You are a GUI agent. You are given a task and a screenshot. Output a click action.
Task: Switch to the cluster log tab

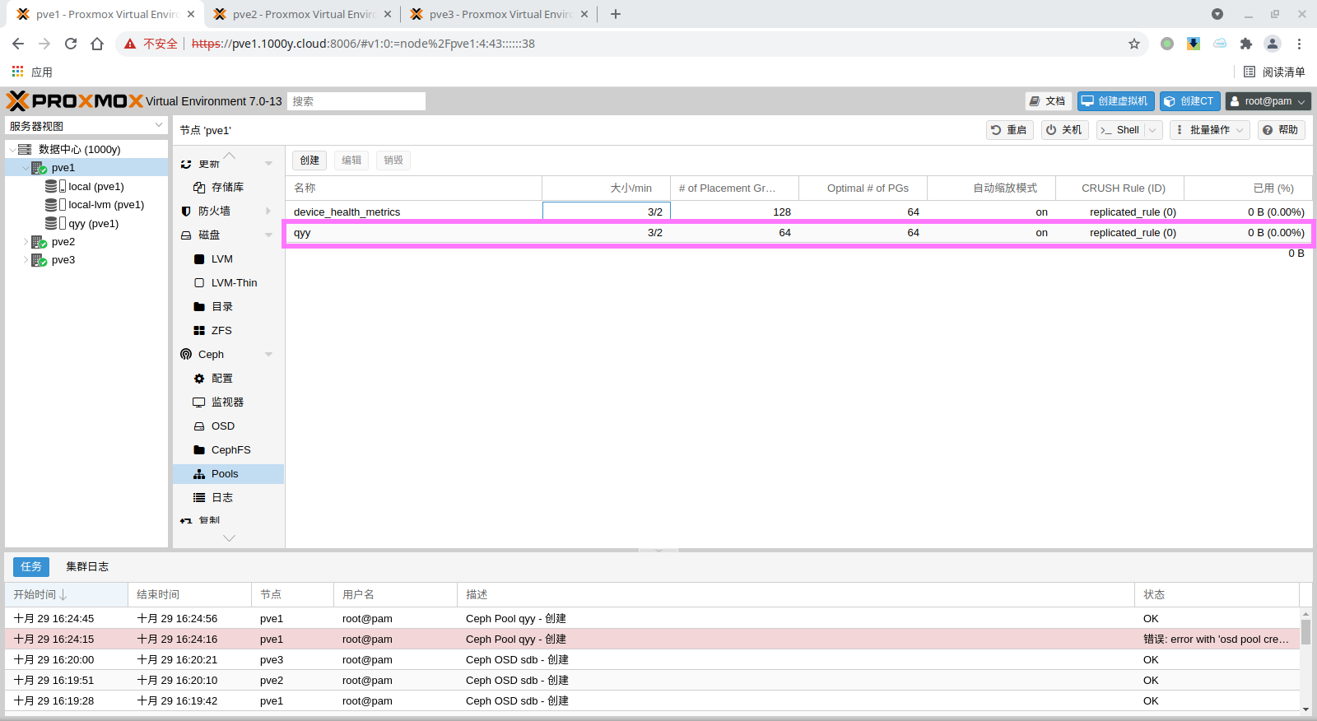point(87,566)
